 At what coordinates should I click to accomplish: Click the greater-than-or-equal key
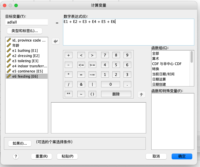[92, 65]
